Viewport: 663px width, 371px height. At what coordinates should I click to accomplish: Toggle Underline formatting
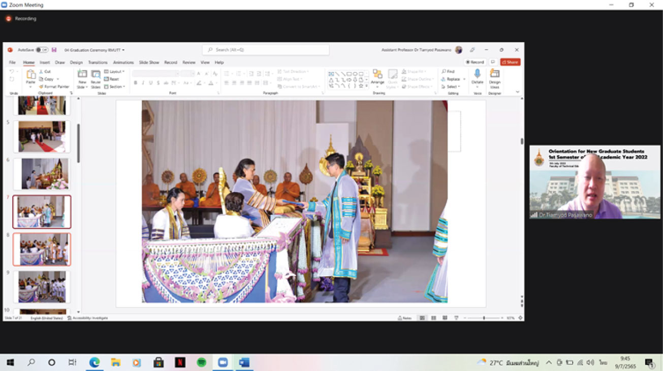(151, 83)
